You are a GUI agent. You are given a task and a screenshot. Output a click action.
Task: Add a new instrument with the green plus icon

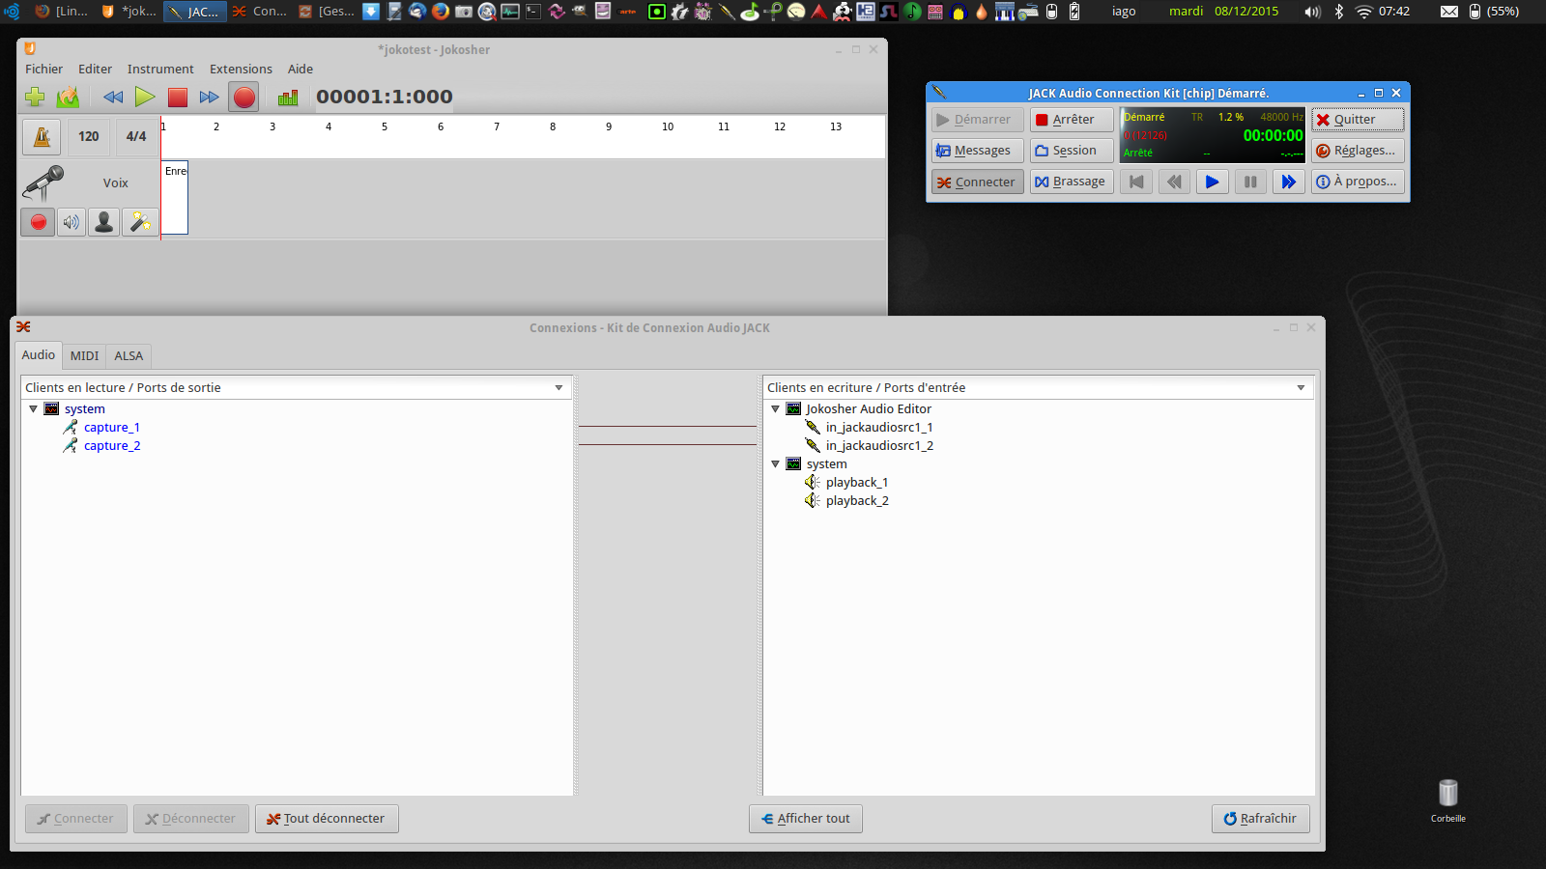pos(35,97)
